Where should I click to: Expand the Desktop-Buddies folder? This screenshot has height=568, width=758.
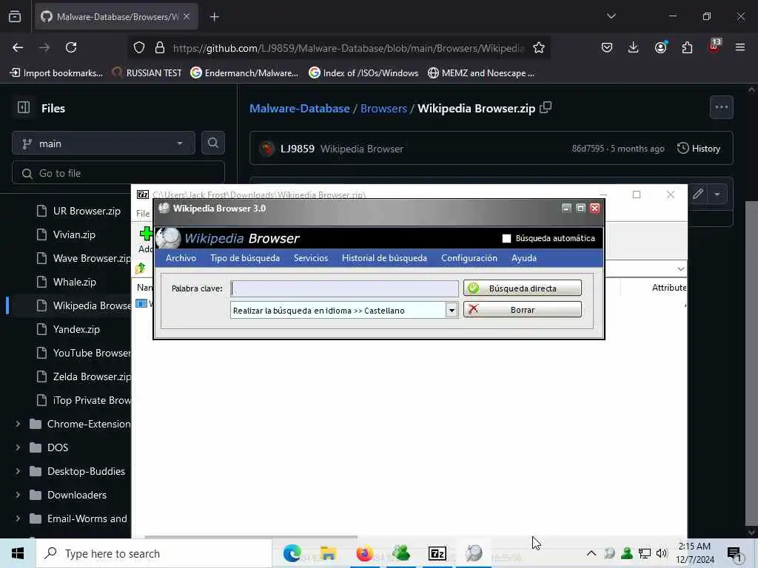pyautogui.click(x=18, y=471)
